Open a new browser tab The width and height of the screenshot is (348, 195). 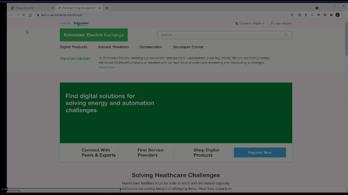[107, 8]
